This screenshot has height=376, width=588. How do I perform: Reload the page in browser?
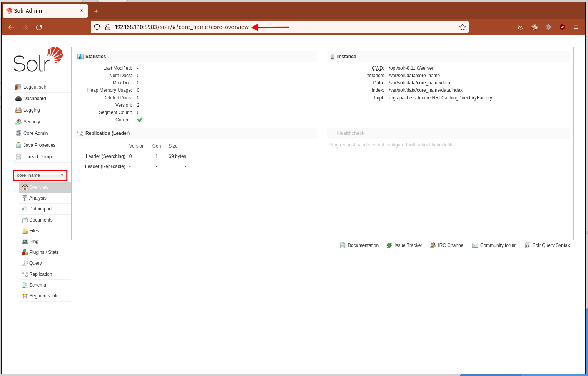(39, 27)
